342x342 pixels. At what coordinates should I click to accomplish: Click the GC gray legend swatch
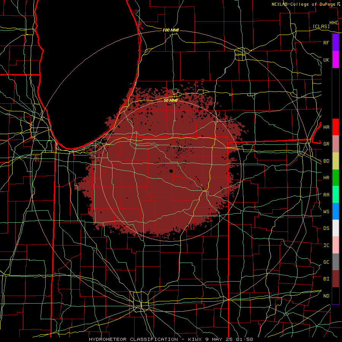[x=336, y=262]
